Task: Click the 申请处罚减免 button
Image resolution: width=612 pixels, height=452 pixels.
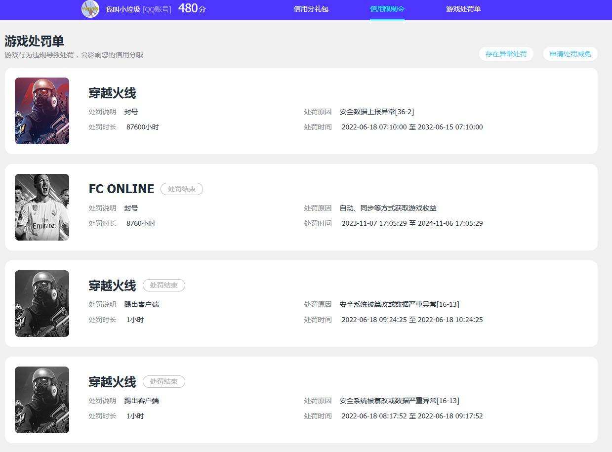Action: 571,54
